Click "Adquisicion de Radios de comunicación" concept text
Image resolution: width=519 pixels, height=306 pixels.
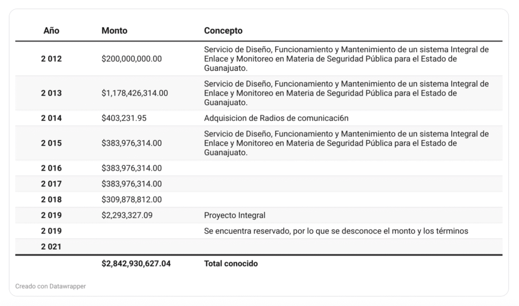click(x=276, y=118)
